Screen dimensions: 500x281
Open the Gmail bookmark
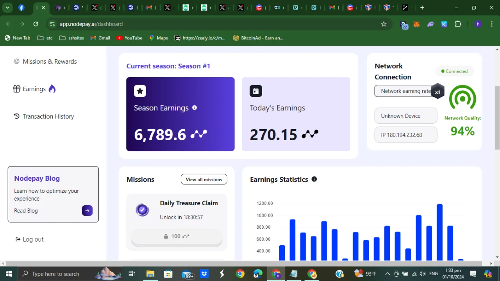tap(100, 38)
